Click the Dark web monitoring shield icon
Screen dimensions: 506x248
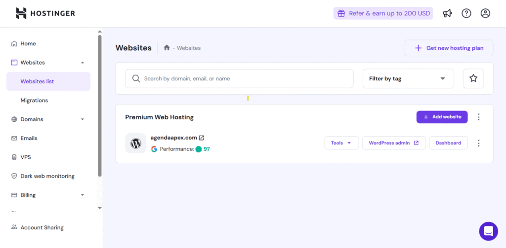(14, 176)
